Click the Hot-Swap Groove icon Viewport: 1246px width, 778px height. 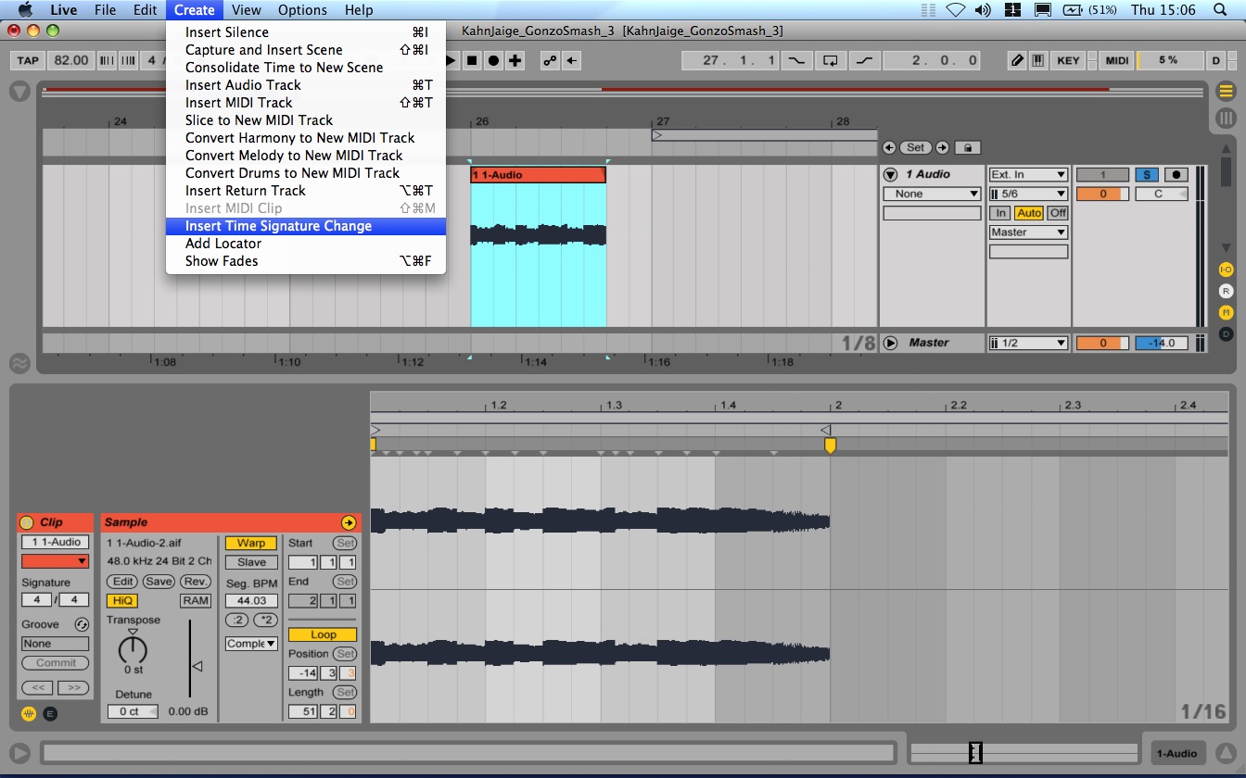point(81,624)
